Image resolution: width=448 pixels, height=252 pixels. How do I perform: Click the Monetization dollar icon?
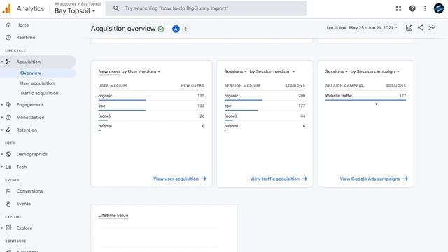tap(8, 117)
